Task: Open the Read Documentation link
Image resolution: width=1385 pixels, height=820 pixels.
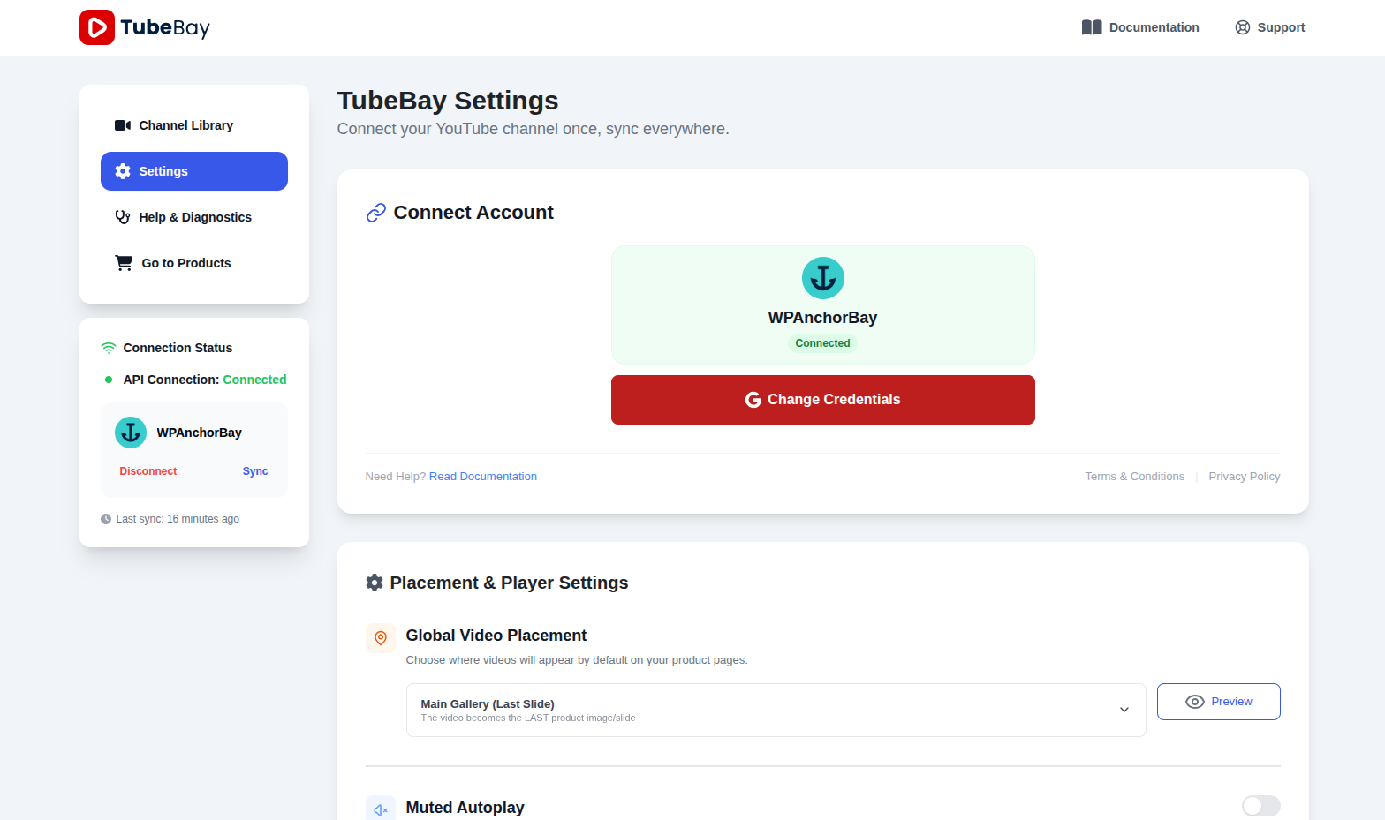Action: (483, 477)
